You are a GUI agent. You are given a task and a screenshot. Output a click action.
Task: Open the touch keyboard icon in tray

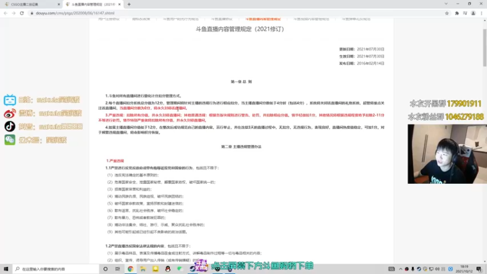tap(391, 269)
